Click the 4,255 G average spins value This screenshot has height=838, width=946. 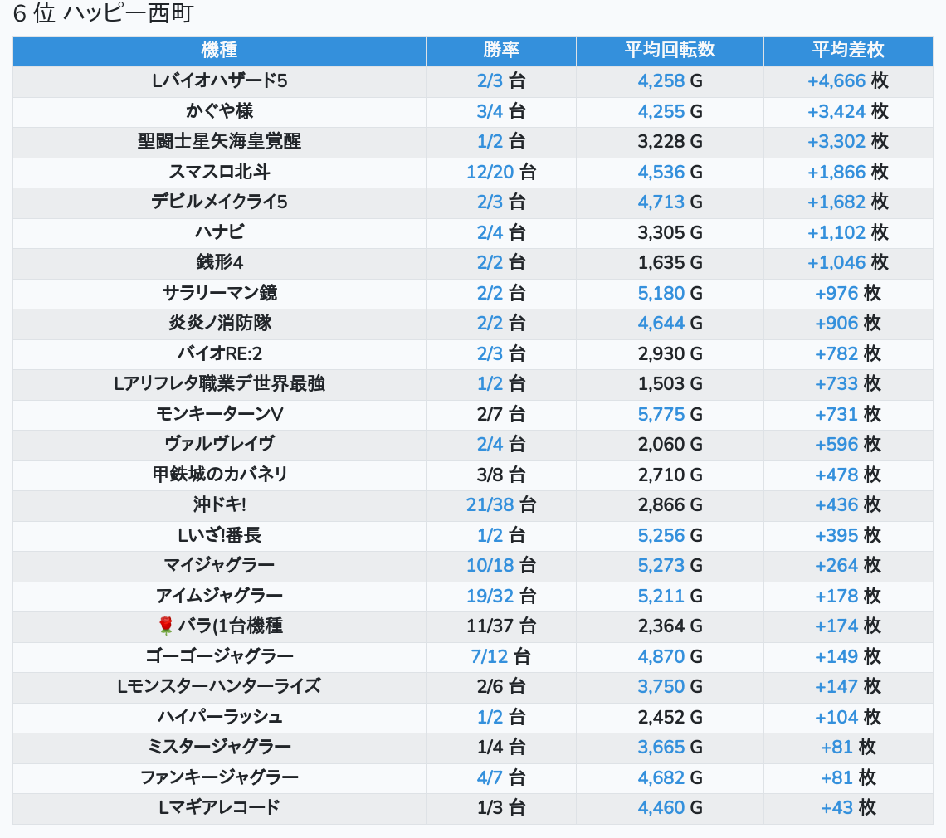point(670,111)
